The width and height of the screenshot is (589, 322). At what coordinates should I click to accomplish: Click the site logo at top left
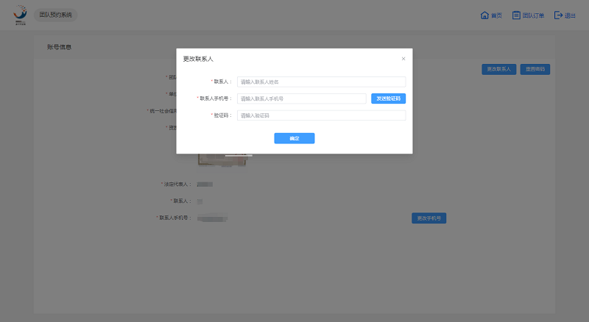[20, 15]
